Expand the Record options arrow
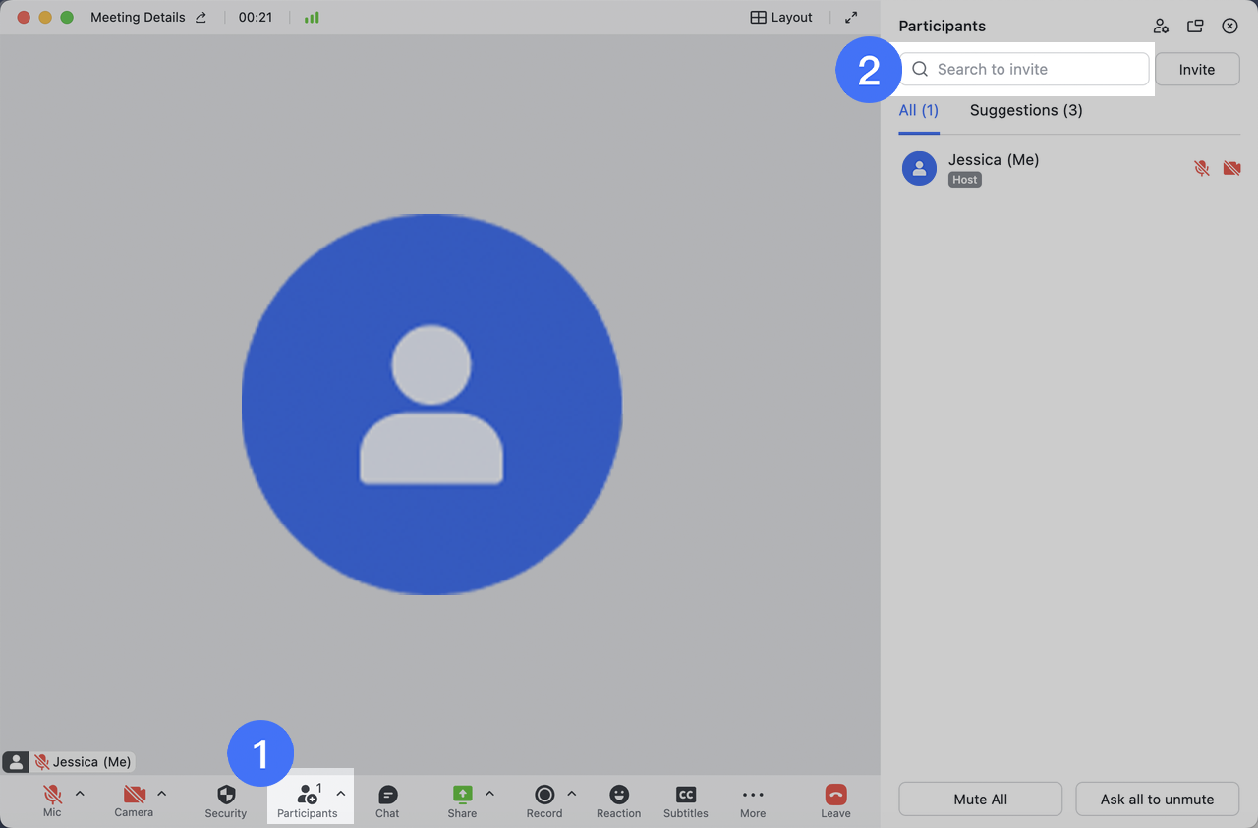This screenshot has width=1258, height=828. click(x=571, y=794)
